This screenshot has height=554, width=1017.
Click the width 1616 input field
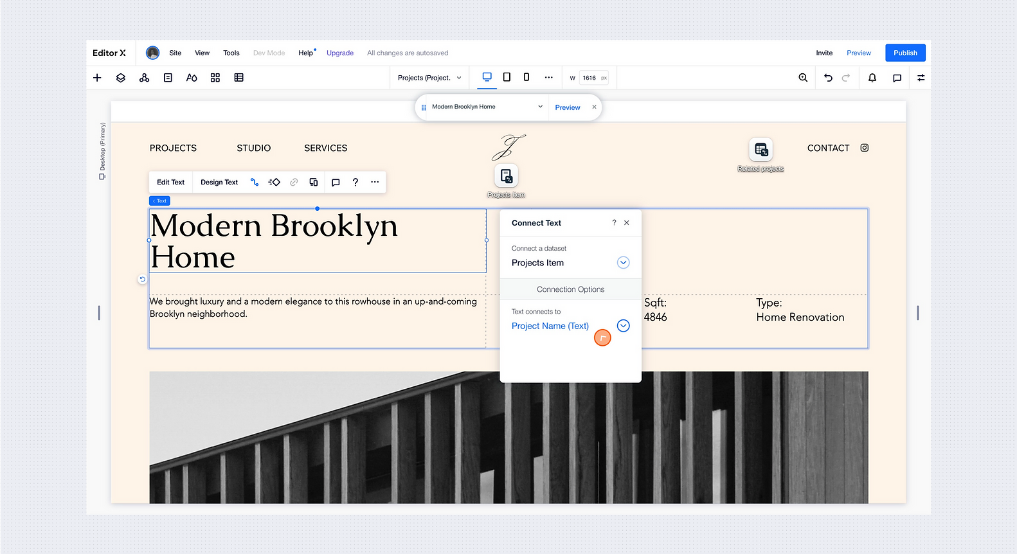593,78
